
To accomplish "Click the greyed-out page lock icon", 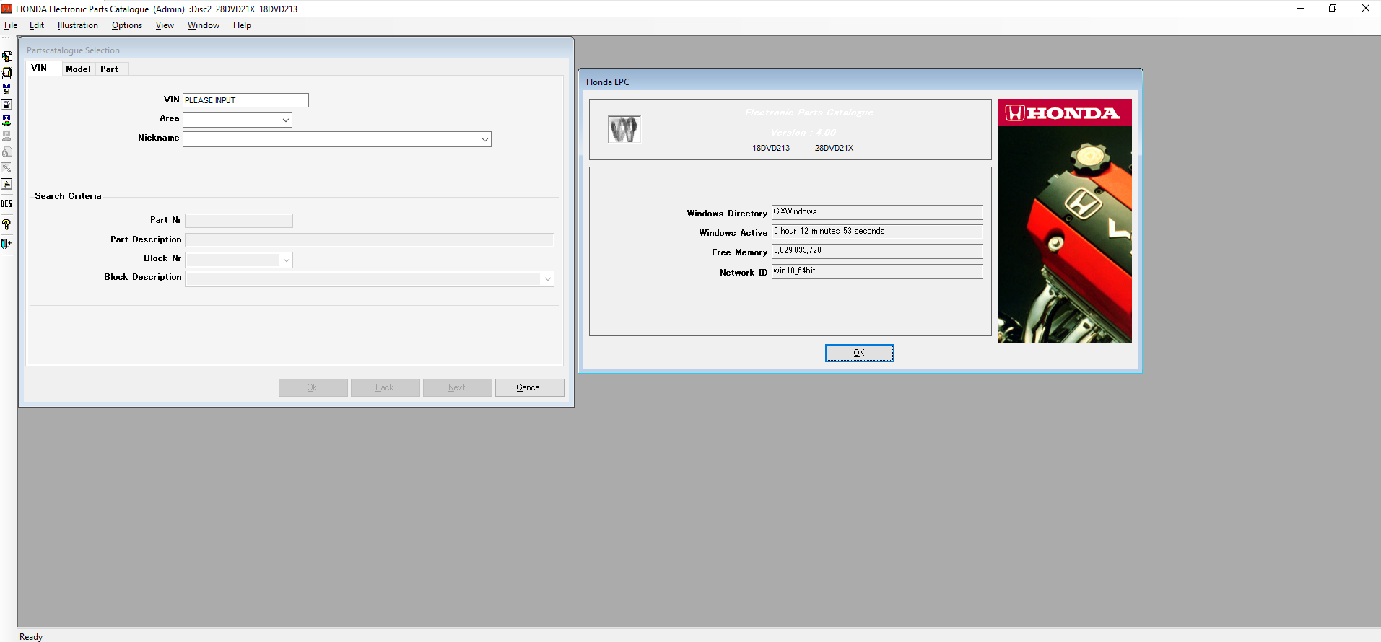I will tap(7, 152).
